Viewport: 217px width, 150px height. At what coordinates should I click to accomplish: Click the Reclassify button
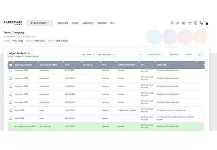point(174,54)
